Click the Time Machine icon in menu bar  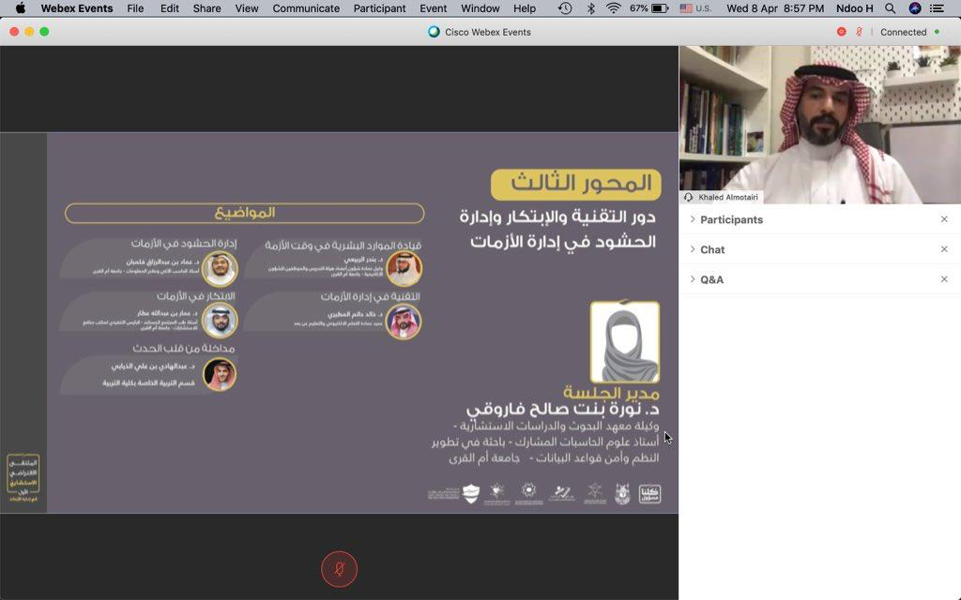565,8
